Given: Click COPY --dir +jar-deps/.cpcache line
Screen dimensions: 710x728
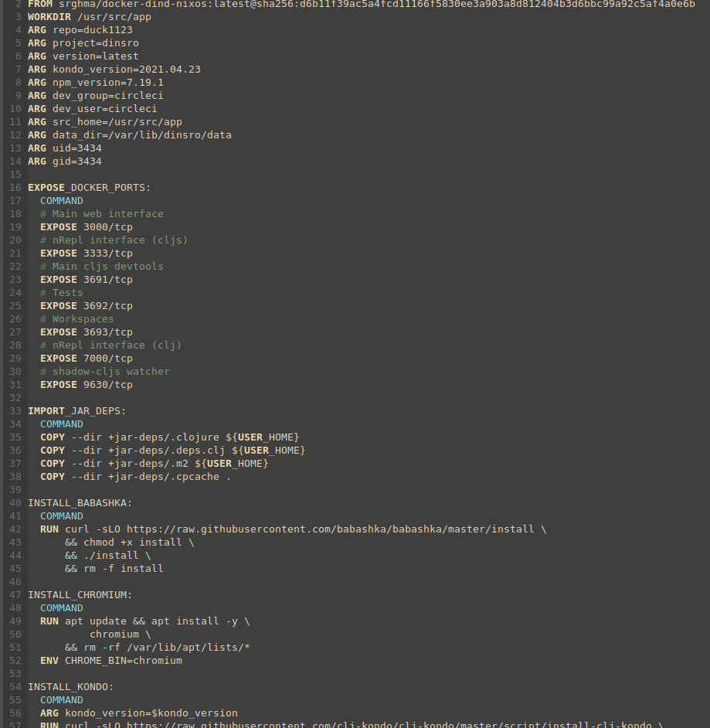Looking at the screenshot, I should tap(136, 477).
